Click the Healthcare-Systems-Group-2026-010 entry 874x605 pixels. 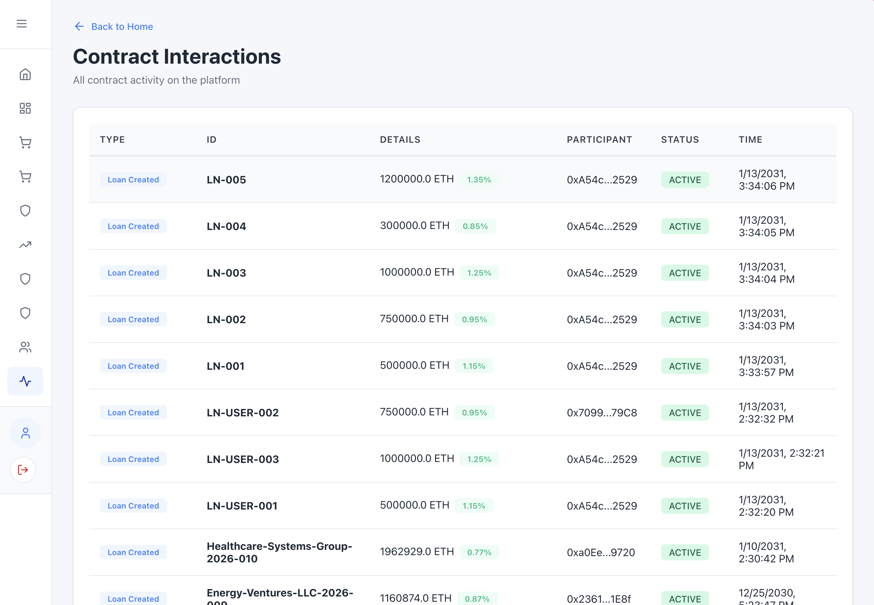point(279,552)
